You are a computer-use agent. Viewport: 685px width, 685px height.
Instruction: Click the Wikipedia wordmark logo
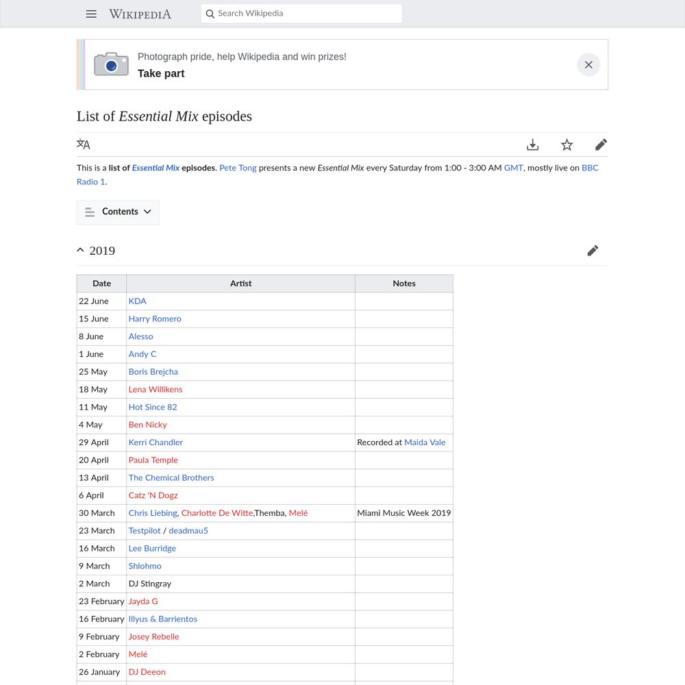coord(140,14)
